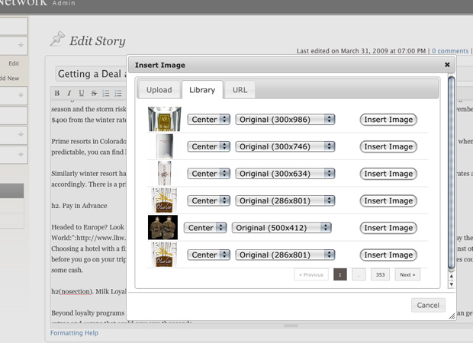
Task: Insert the 300x746 image
Action: click(388, 146)
